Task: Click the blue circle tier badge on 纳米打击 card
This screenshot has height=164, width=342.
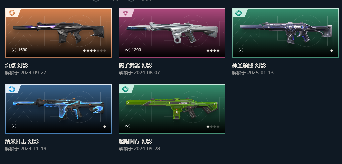Action: point(12,89)
